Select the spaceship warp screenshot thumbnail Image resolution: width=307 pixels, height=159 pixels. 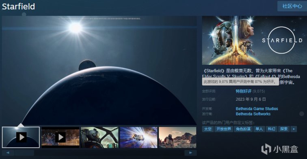[x=138, y=137]
